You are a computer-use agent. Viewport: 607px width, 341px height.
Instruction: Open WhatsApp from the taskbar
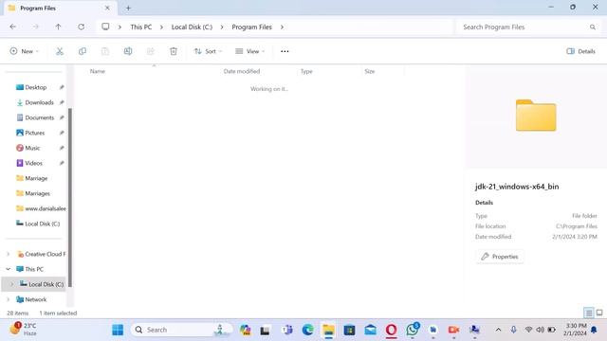point(413,330)
